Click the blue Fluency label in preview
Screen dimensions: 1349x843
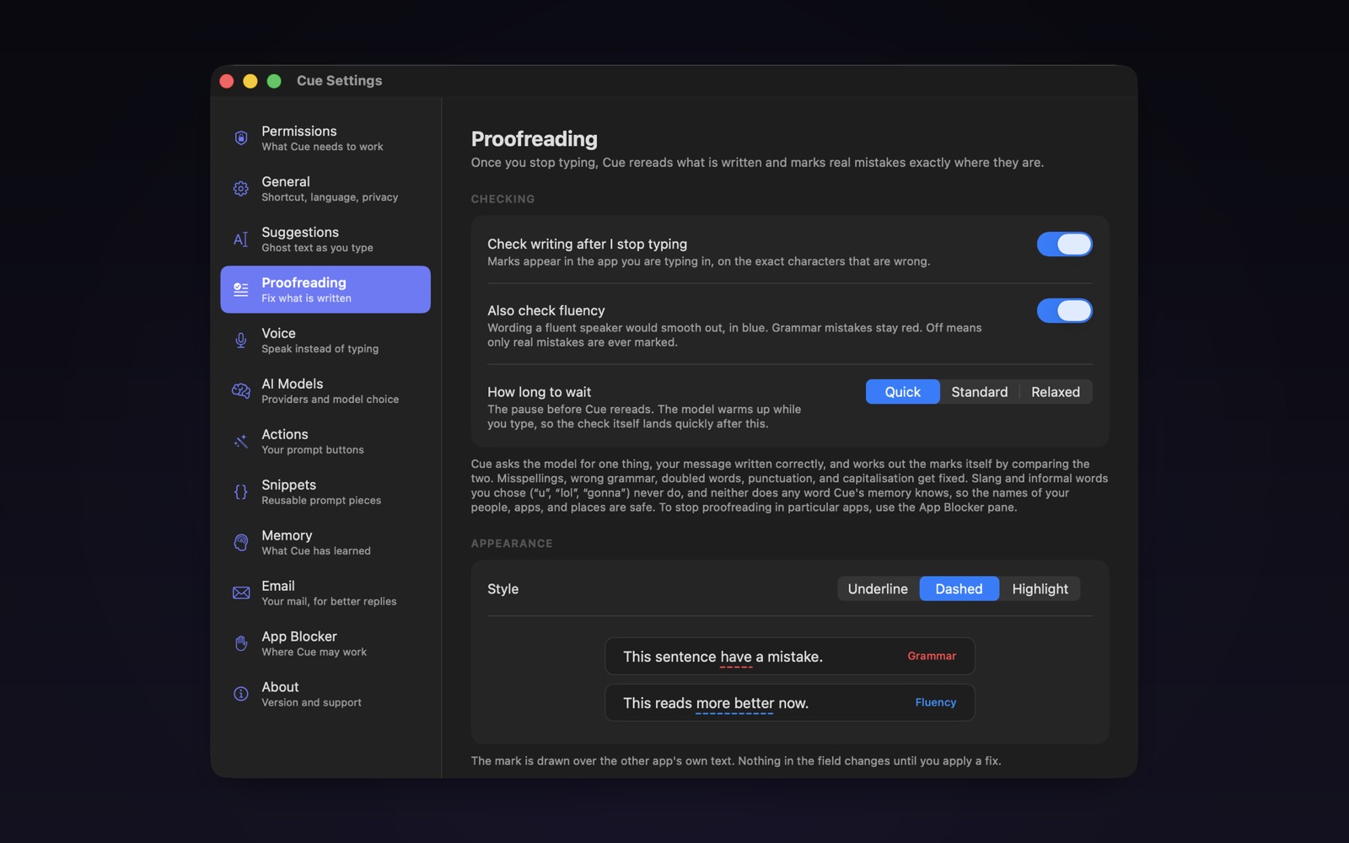click(x=936, y=702)
